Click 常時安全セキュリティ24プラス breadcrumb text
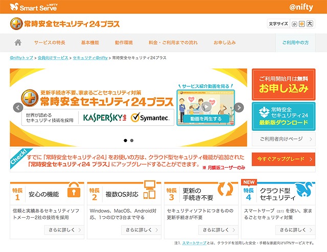Viewport: 327px width, 252px height. 139,58
